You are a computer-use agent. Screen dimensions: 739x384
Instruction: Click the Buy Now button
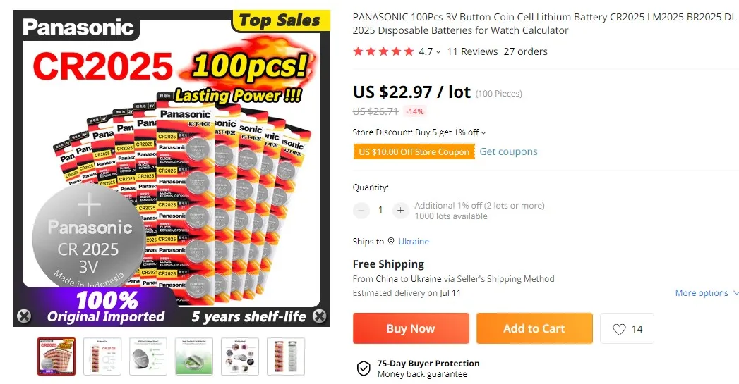pyautogui.click(x=411, y=328)
